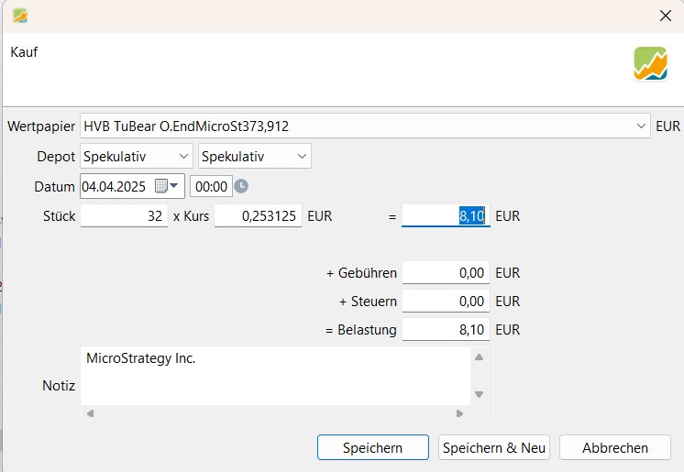Click the Kurs field 0,253125
The height and width of the screenshot is (472, 684).
pos(258,216)
